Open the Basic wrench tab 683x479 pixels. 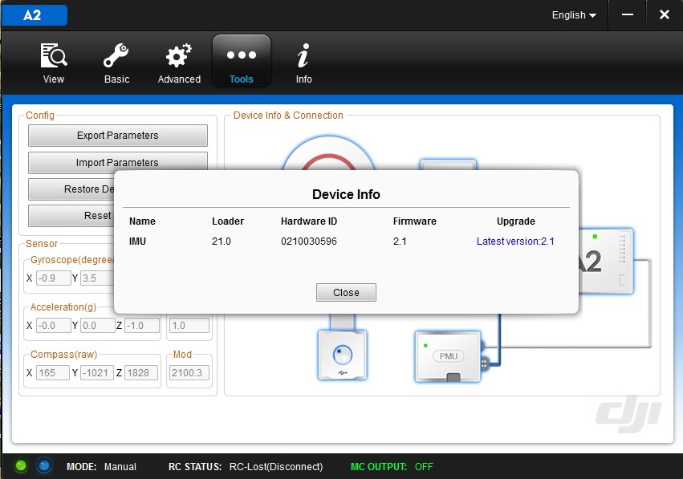tap(116, 63)
